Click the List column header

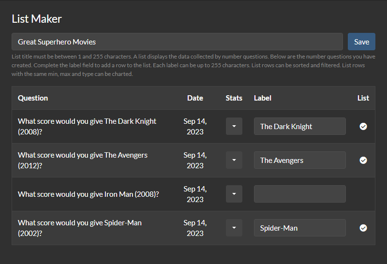[363, 98]
